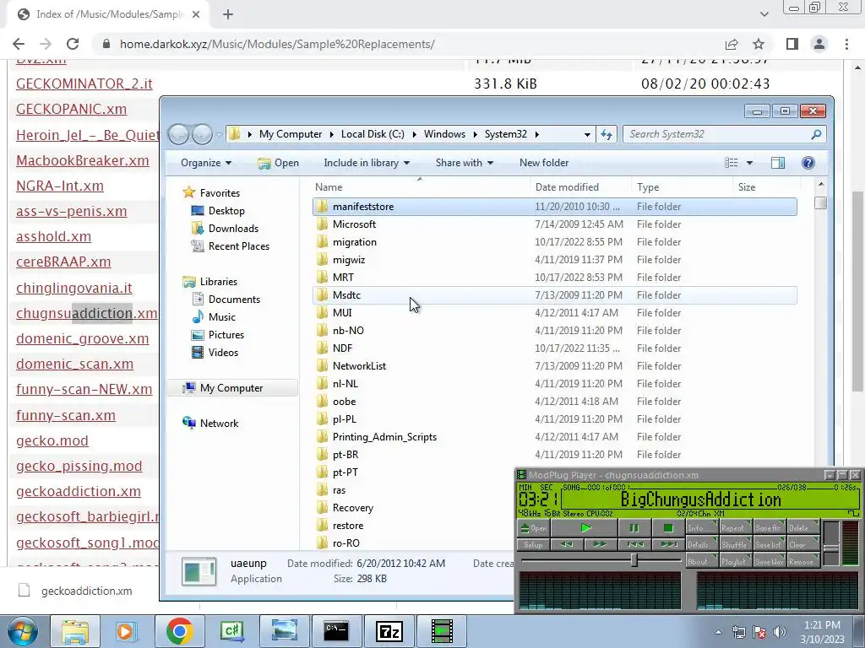Toggle the Playlist panel in ModPlug Player
The width and height of the screenshot is (865, 648).
pos(735,561)
